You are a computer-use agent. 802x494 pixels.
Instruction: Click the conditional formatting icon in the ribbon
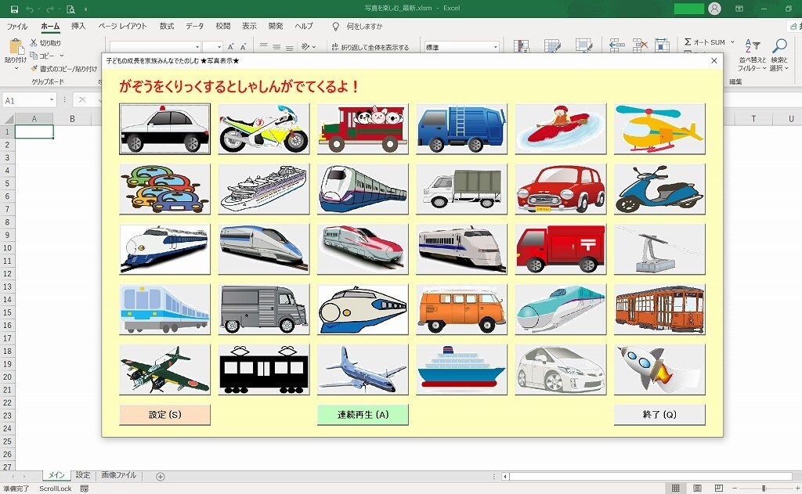521,46
